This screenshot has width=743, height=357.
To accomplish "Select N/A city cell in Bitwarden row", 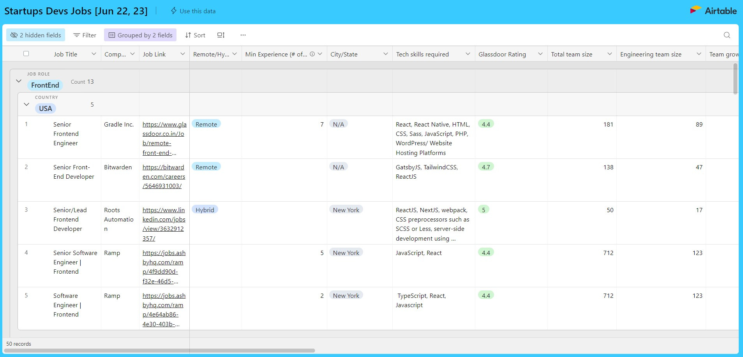I will click(360, 180).
